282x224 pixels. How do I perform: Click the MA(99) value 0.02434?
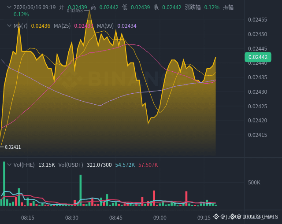tap(127, 26)
